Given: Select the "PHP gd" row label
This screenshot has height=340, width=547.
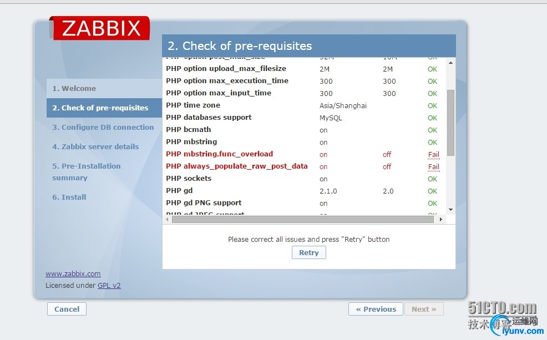Looking at the screenshot, I should (x=179, y=190).
